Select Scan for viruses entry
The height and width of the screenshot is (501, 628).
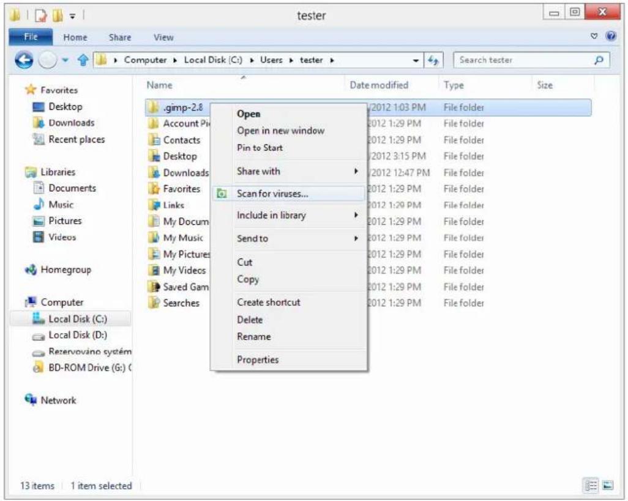click(x=289, y=194)
